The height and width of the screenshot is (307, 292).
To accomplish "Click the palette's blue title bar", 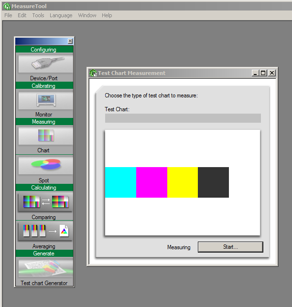I will [42, 42].
